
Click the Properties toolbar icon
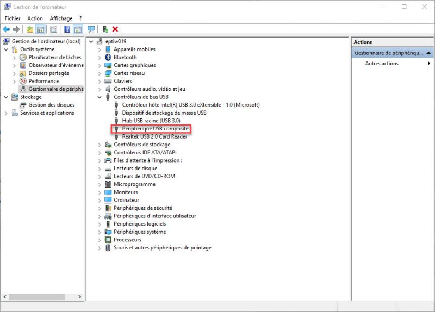pos(53,29)
